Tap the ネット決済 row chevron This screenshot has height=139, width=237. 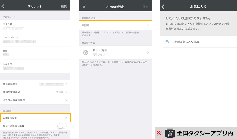pyautogui.click(x=148, y=52)
